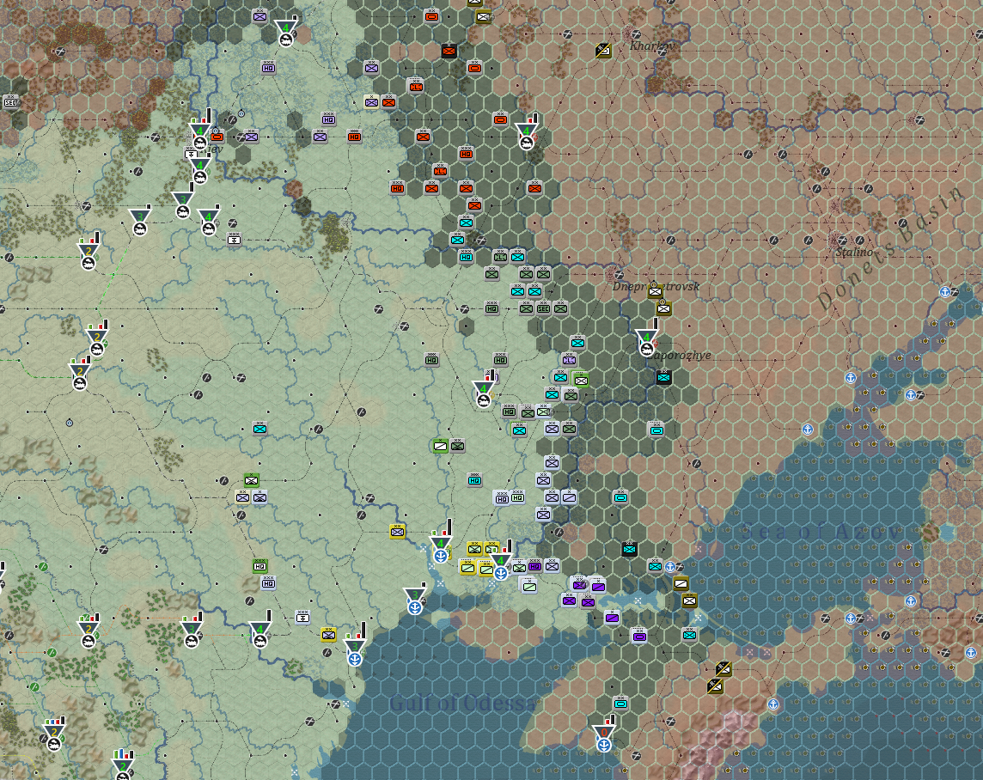Select the anchor port marker at the top-right sea edge
This screenshot has width=983, height=780.
[x=945, y=291]
